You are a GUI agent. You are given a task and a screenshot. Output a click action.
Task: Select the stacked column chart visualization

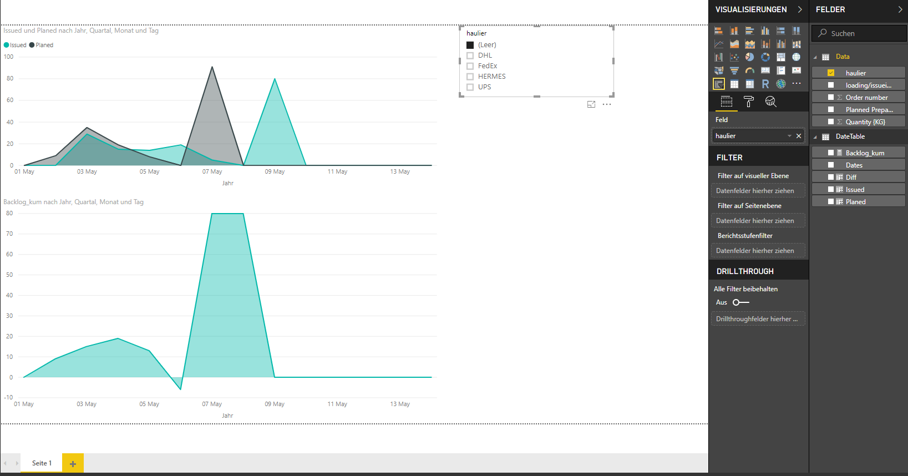click(x=734, y=31)
